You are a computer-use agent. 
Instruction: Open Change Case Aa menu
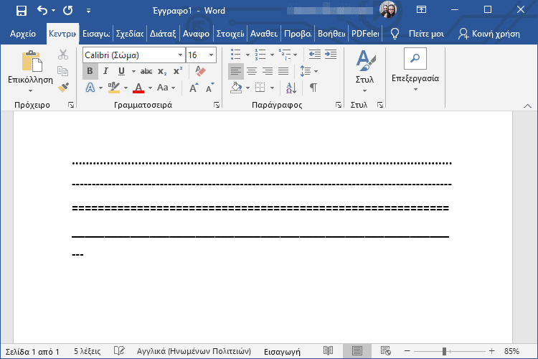click(x=166, y=88)
